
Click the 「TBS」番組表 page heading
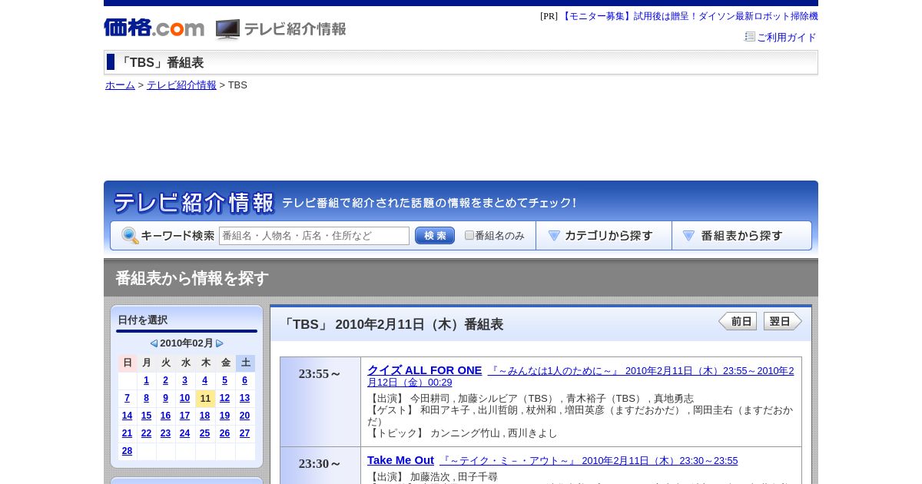161,63
